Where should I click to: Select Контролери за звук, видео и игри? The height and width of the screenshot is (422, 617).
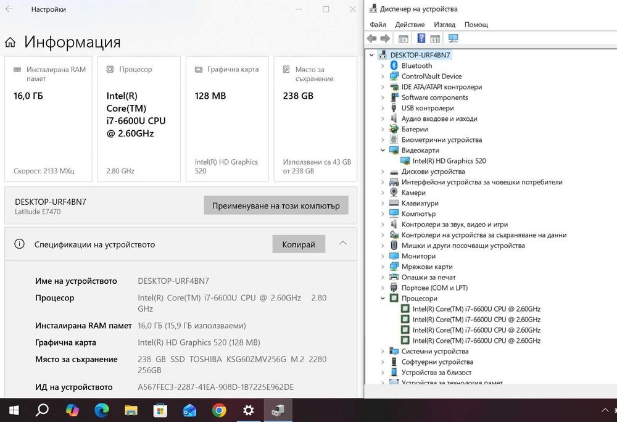[455, 224]
